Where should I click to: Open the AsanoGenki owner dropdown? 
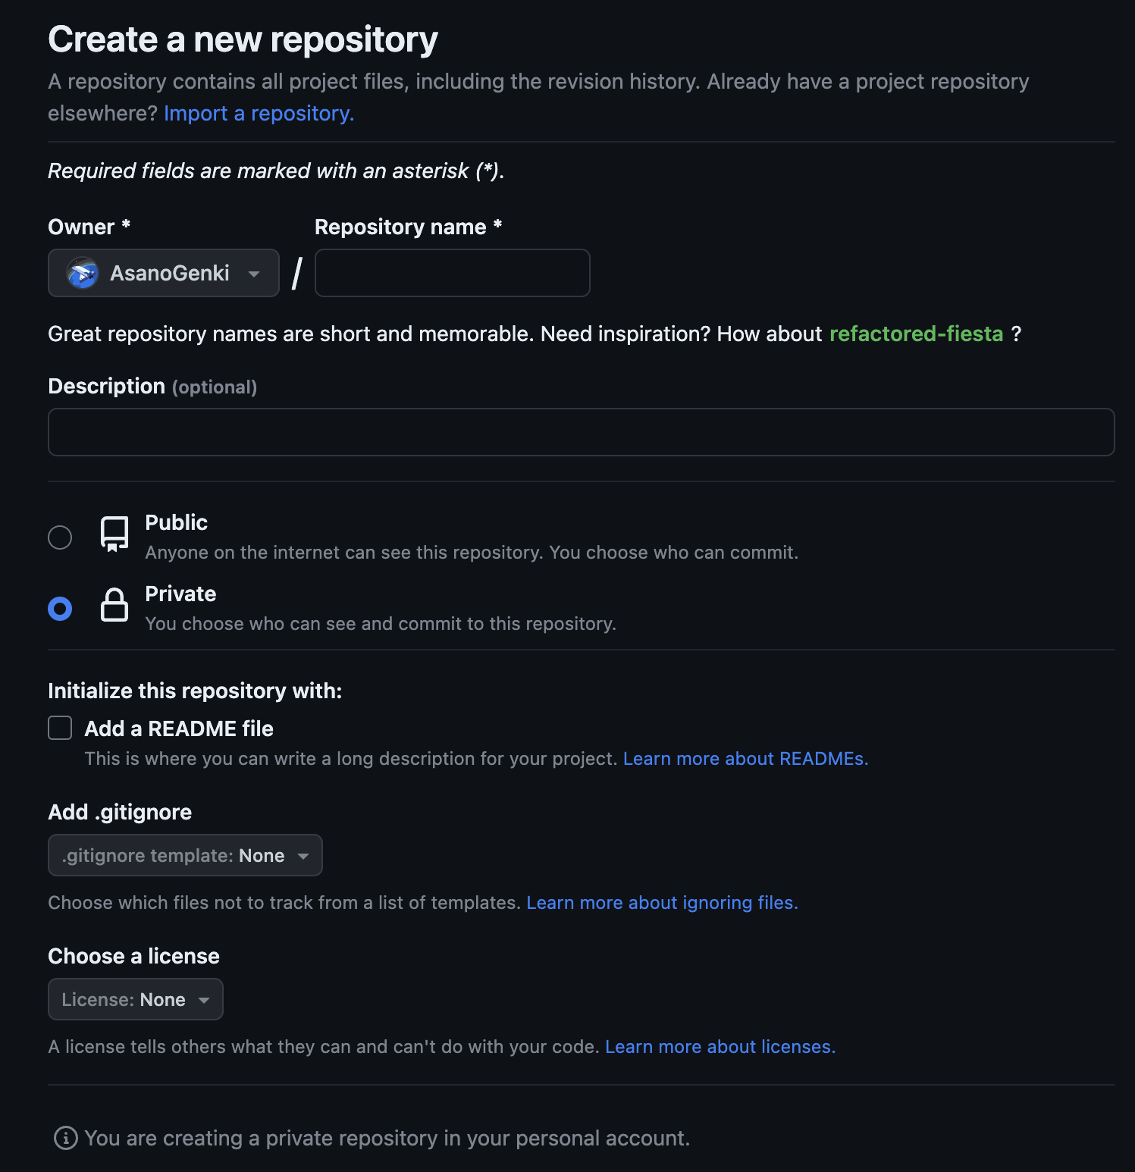point(163,273)
